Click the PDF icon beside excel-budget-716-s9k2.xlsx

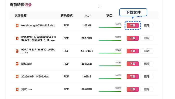(x=17, y=25)
